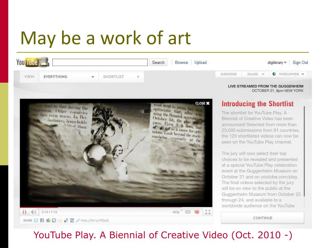Click the Search button
Screen dimensions: 331x248
(158, 62)
